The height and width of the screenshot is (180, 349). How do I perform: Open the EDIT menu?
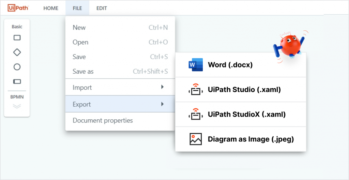tap(102, 8)
